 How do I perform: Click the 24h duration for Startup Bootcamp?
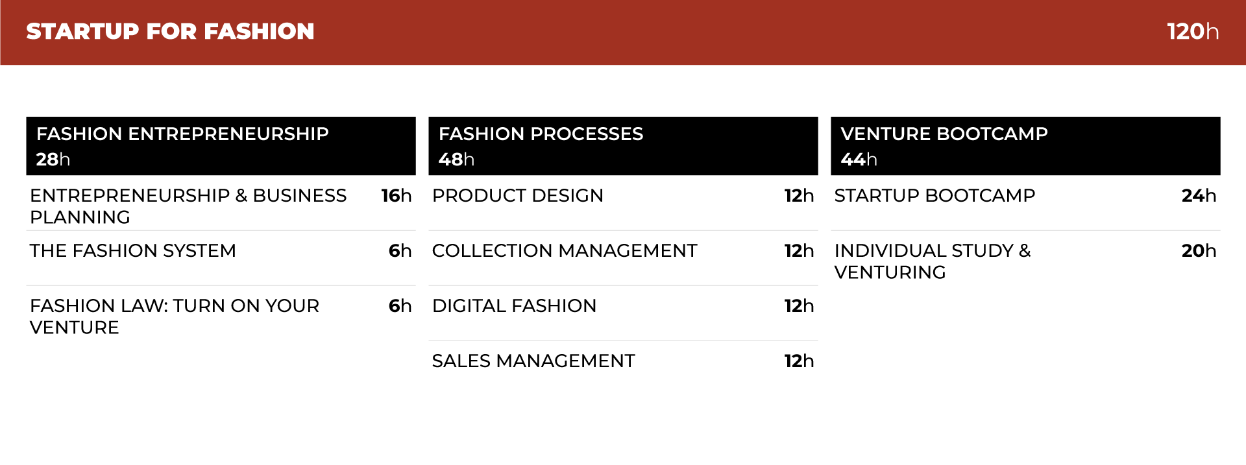pos(1199,195)
